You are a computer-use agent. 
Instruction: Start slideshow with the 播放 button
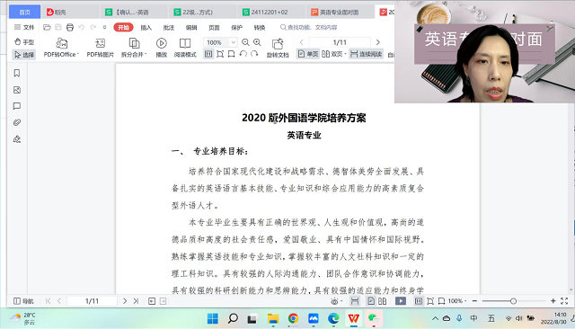[162, 48]
